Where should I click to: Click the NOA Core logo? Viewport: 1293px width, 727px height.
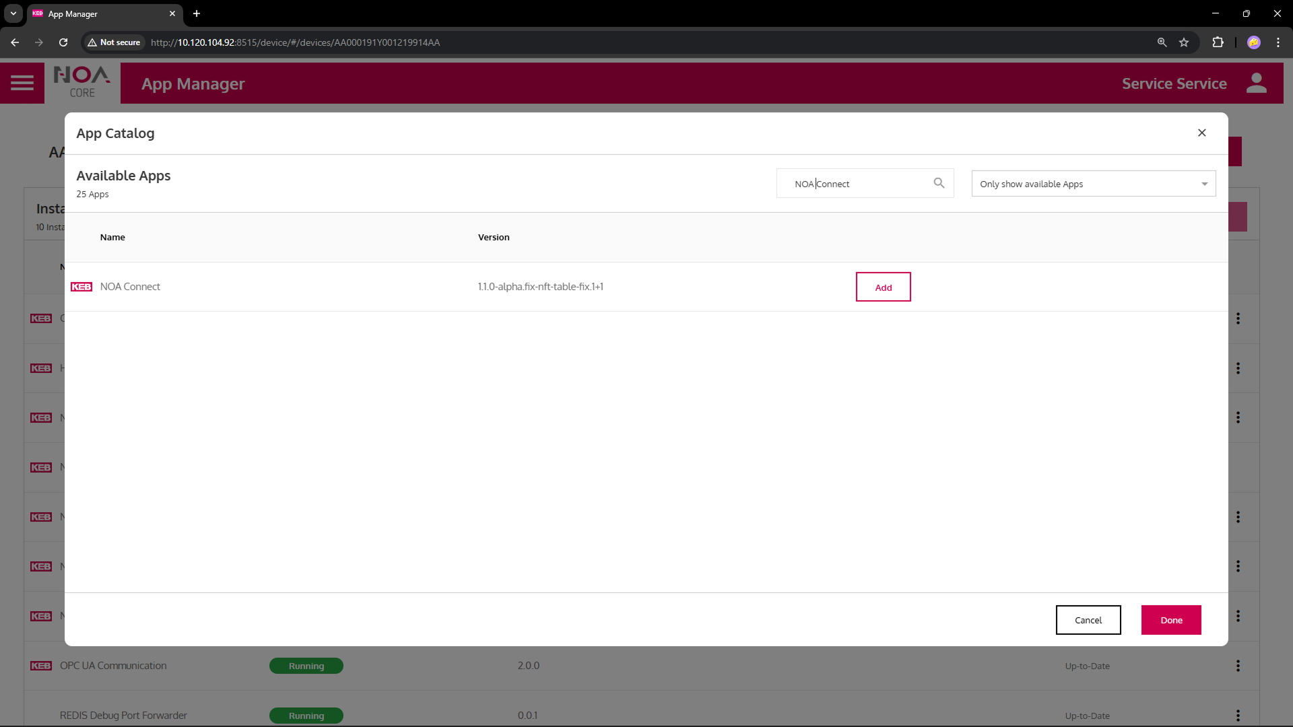pos(82,83)
